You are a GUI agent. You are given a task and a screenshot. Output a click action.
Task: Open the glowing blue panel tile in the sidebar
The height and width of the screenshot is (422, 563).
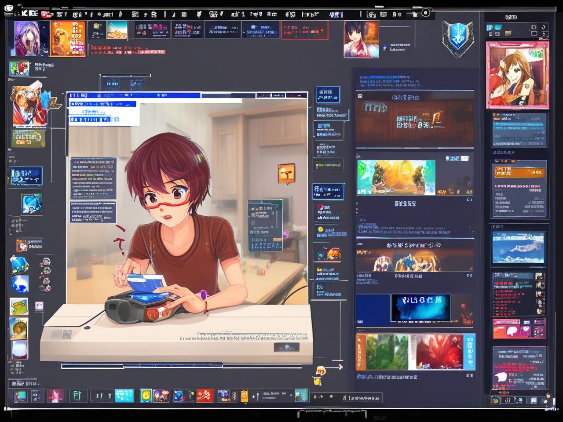(x=26, y=176)
